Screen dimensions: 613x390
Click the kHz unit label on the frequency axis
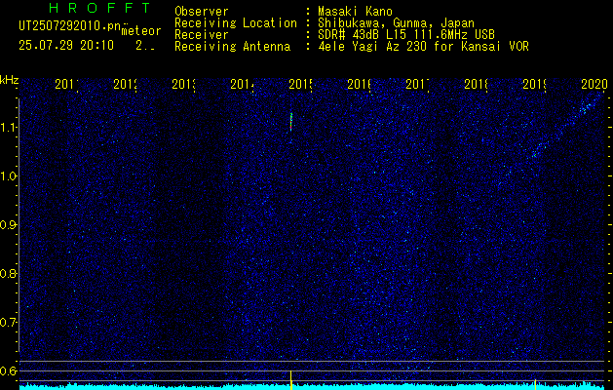10,81
